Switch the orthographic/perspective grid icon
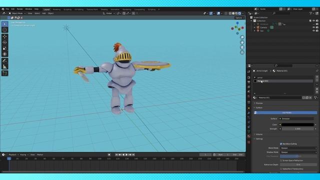The width and height of the screenshot is (320, 180). click(242, 52)
